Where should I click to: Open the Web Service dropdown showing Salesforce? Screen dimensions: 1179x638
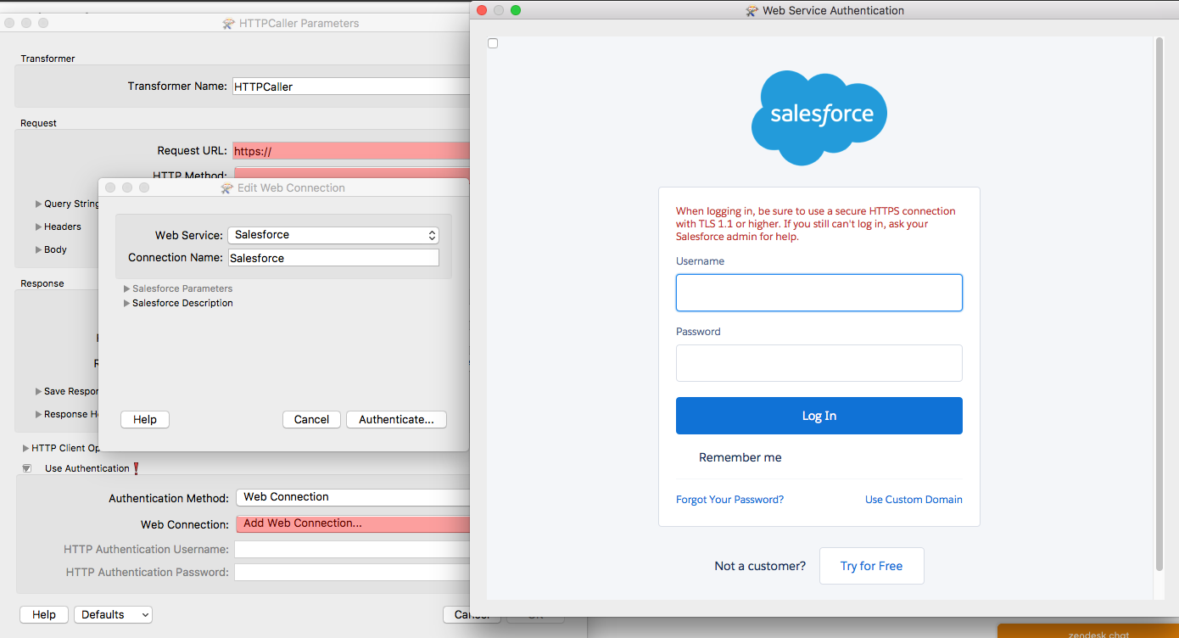click(x=332, y=235)
